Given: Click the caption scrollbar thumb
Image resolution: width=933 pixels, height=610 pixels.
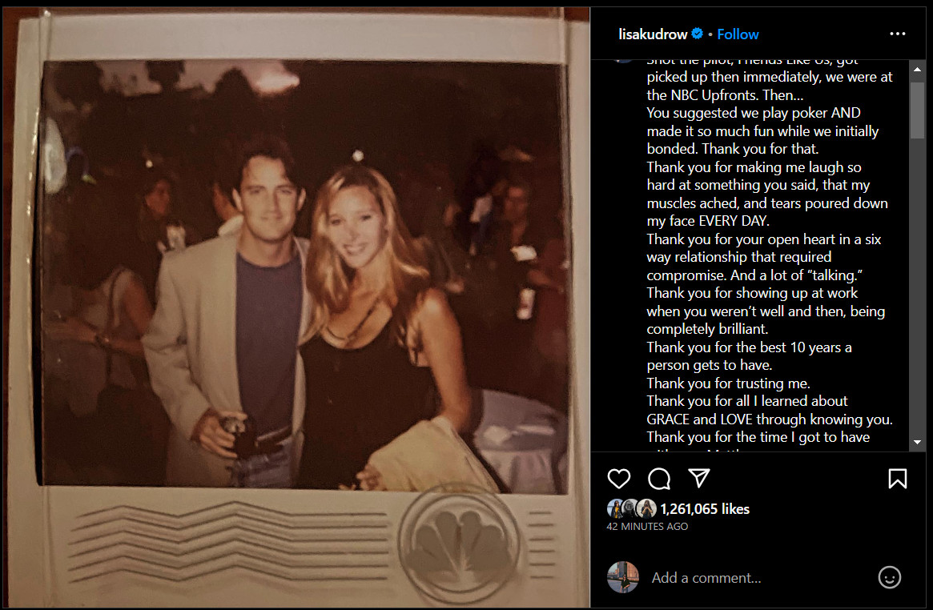Looking at the screenshot, I should pos(917,110).
